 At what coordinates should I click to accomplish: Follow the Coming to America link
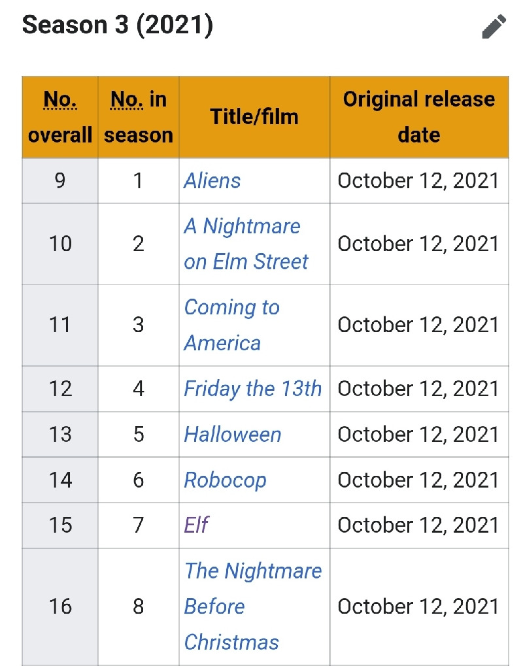pyautogui.click(x=231, y=325)
